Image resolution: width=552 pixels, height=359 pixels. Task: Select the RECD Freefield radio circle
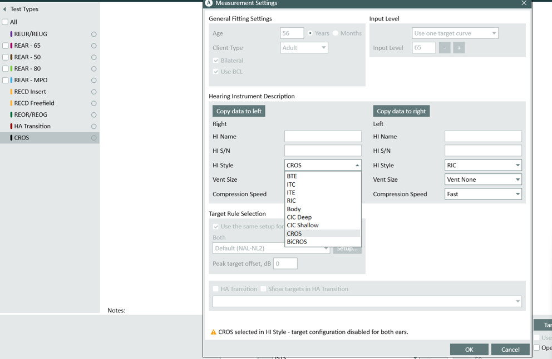click(x=93, y=103)
